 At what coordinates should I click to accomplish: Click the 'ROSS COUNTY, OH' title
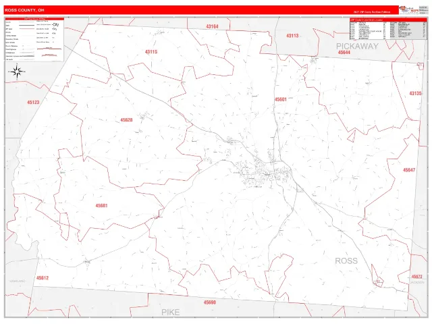[x=24, y=10]
